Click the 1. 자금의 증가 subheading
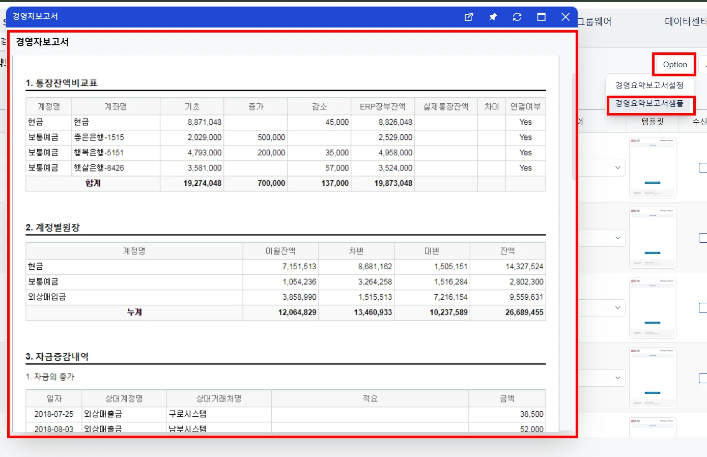Viewport: 707px width, 457px height. tap(50, 377)
